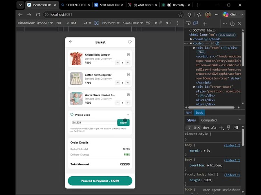Toggle the :hov element state panel
Viewport: 261px width, 195px height.
point(206,128)
